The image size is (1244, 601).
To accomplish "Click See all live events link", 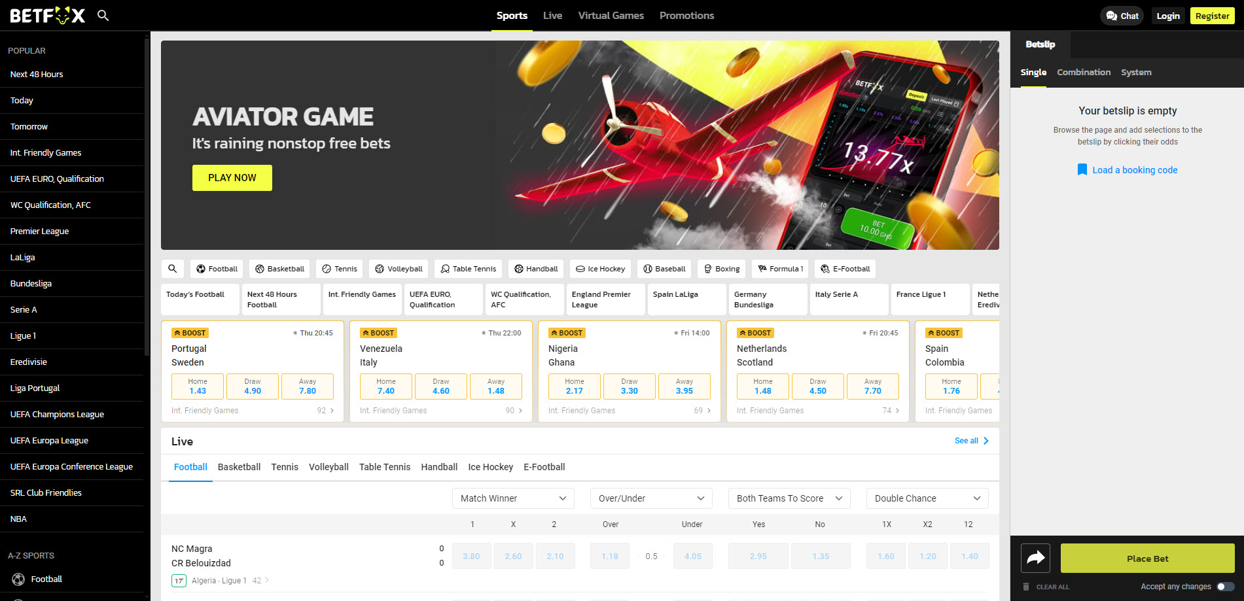I will tap(972, 441).
